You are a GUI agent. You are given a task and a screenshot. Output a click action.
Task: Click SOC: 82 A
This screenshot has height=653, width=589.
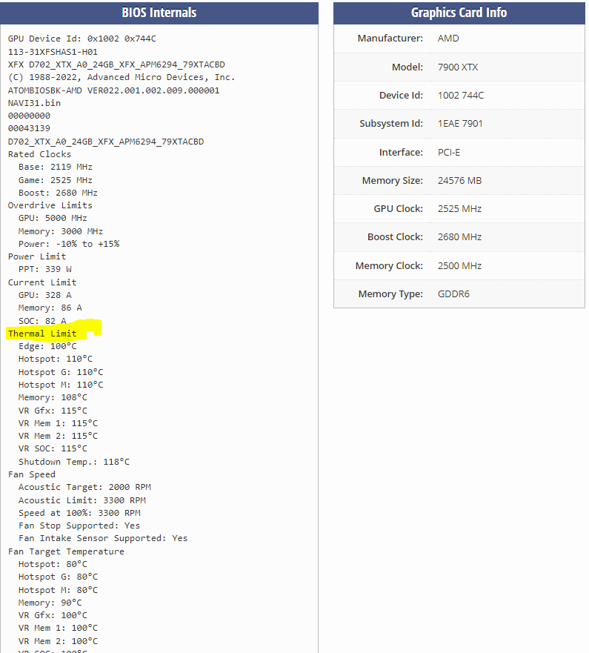coord(42,321)
